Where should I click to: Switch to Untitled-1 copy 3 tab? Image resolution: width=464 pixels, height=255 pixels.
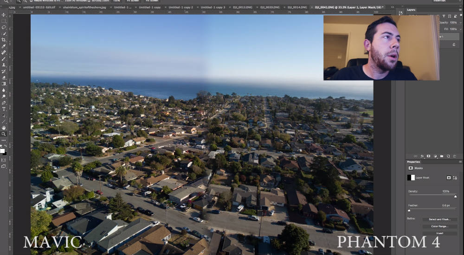[213, 7]
